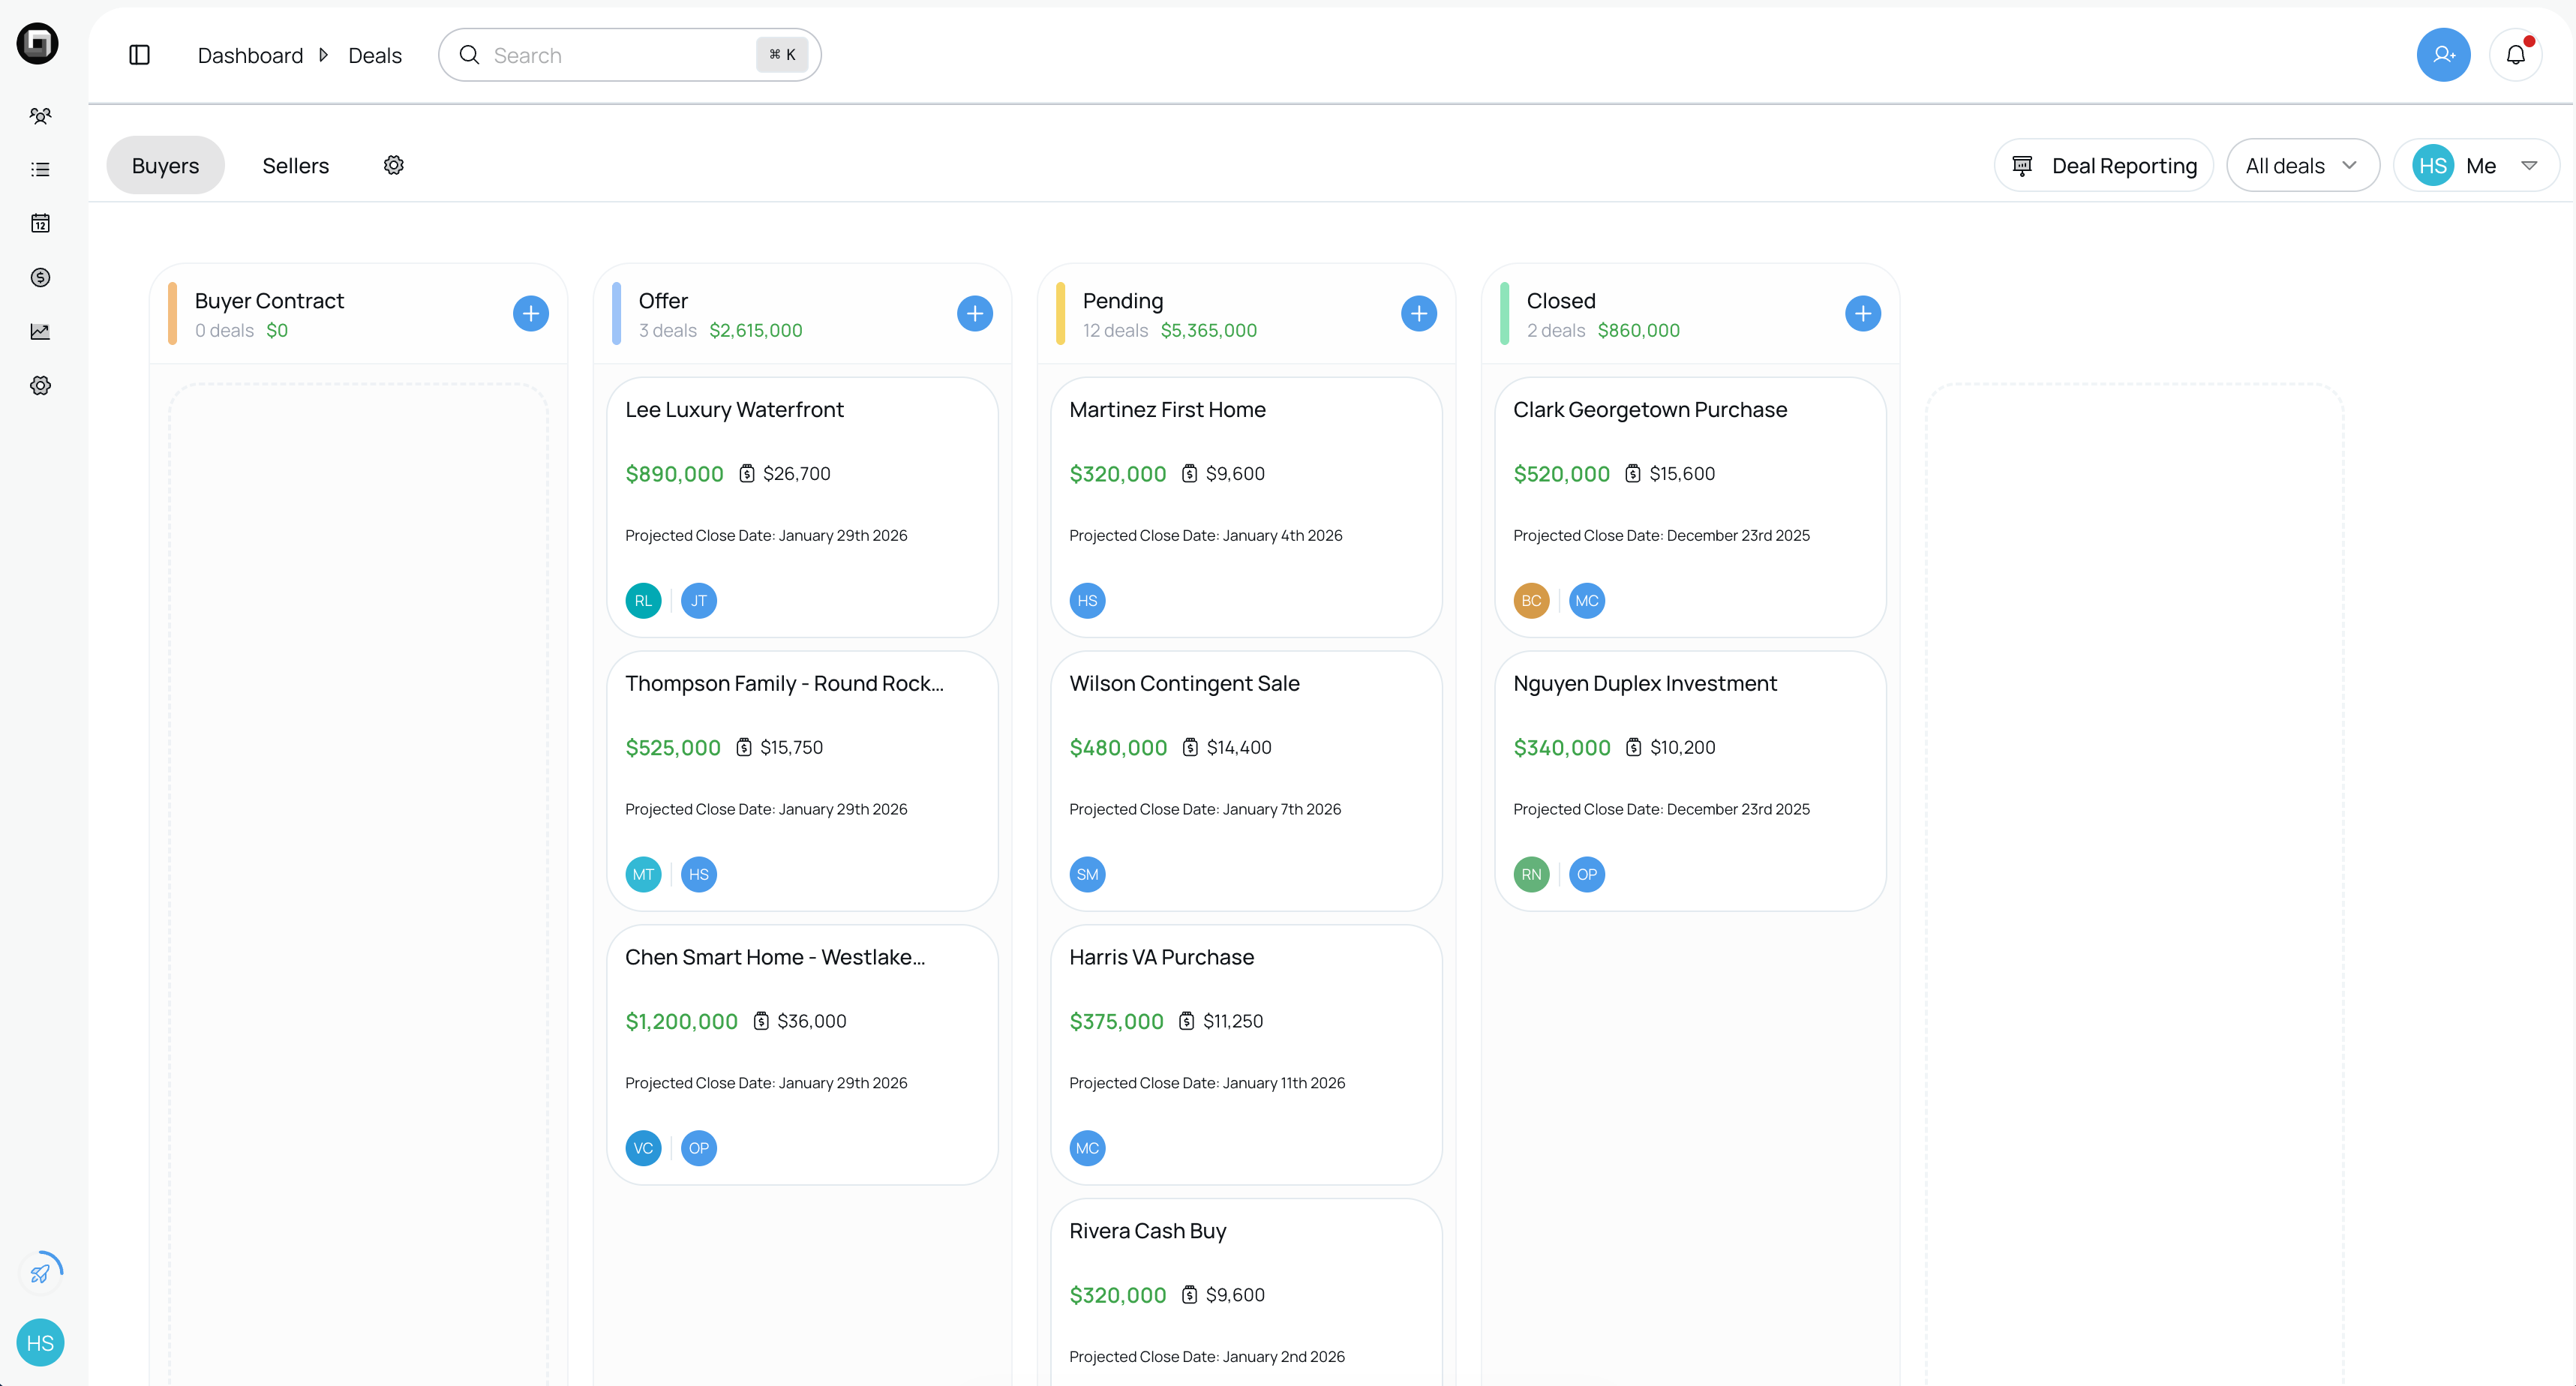
Task: Expand the All deals dropdown
Action: (2302, 166)
